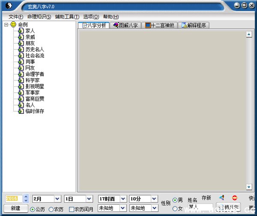Switch to the 十二宫神煞 tab
Screen dimensions: 257x216
click(160, 25)
